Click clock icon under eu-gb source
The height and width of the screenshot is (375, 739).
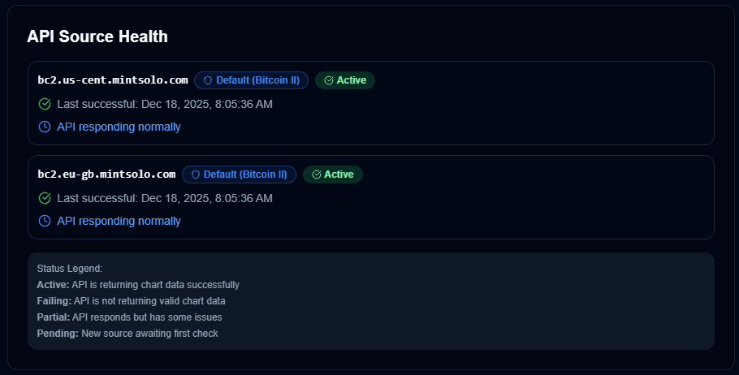[x=45, y=221]
